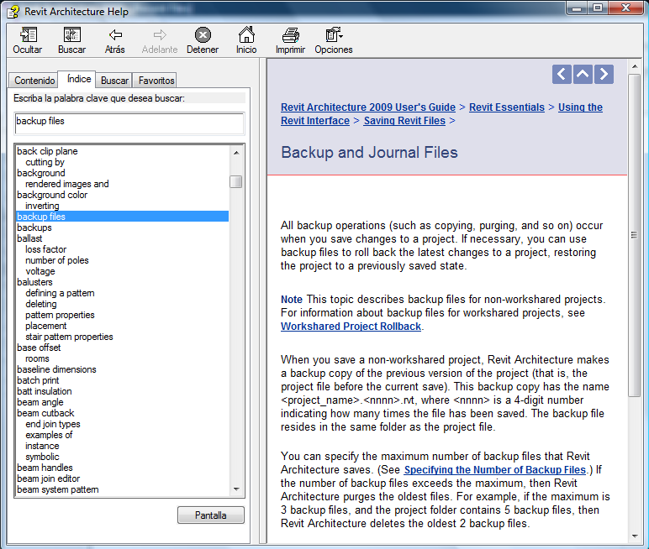
Task: Click content pane scroll down arrow
Action: [634, 536]
